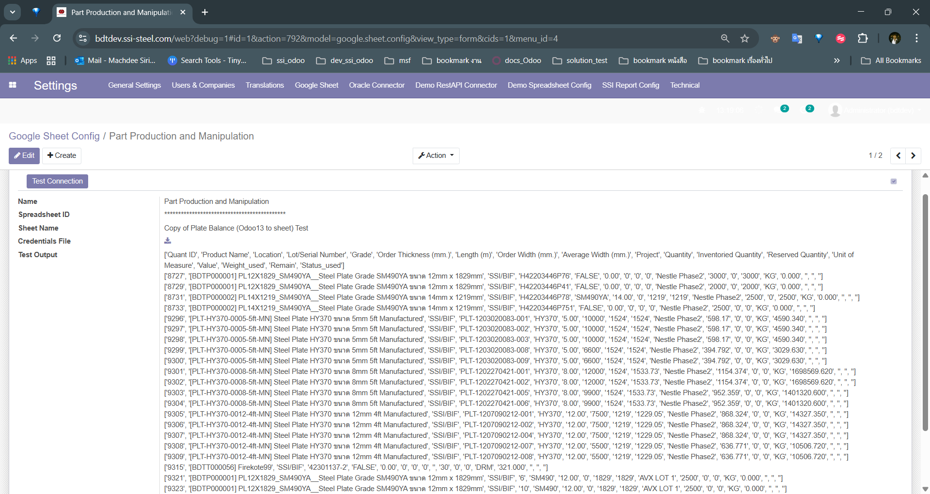This screenshot has width=930, height=494.
Task: Reload the current browser page
Action: point(57,38)
